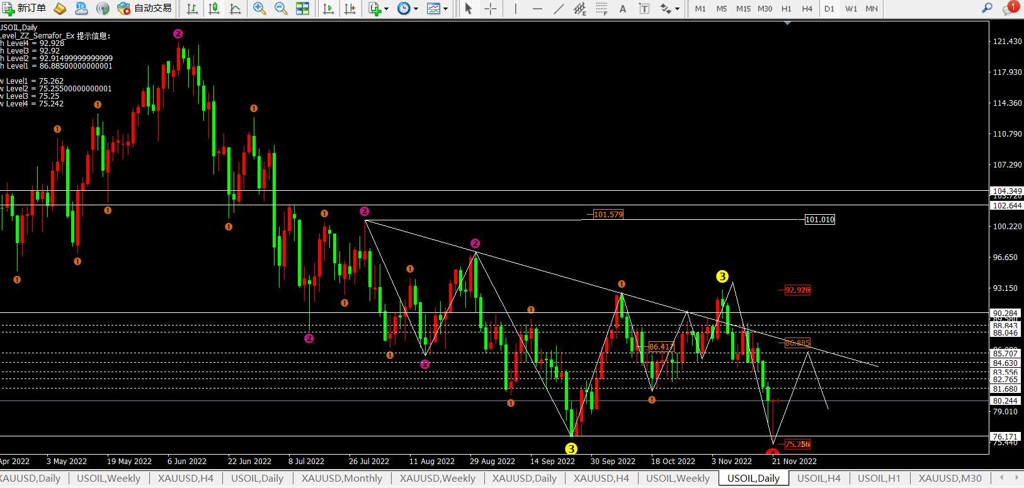Image resolution: width=1024 pixels, height=488 pixels.
Task: Toggle AutoTrading (自动交易) button
Action: tap(145, 8)
